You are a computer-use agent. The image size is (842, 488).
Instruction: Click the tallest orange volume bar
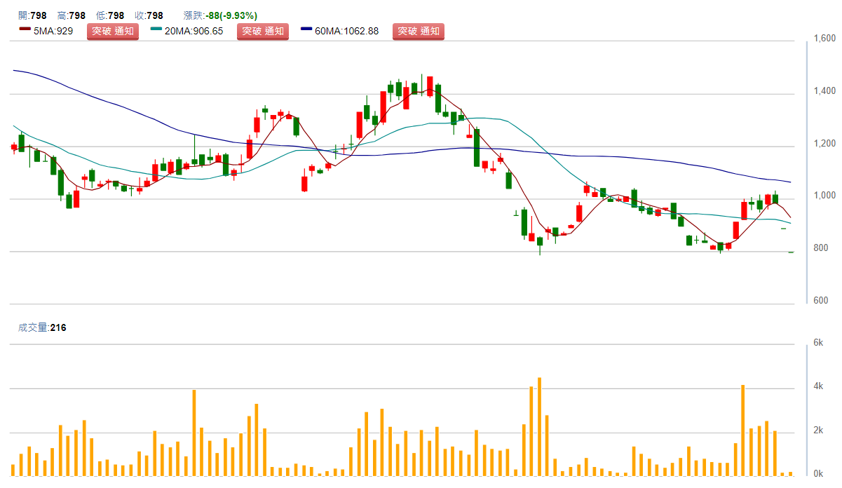click(x=539, y=426)
